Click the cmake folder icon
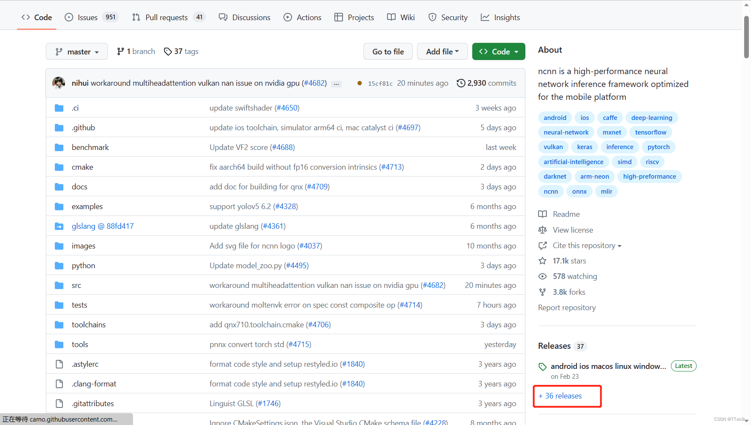 [x=59, y=167]
